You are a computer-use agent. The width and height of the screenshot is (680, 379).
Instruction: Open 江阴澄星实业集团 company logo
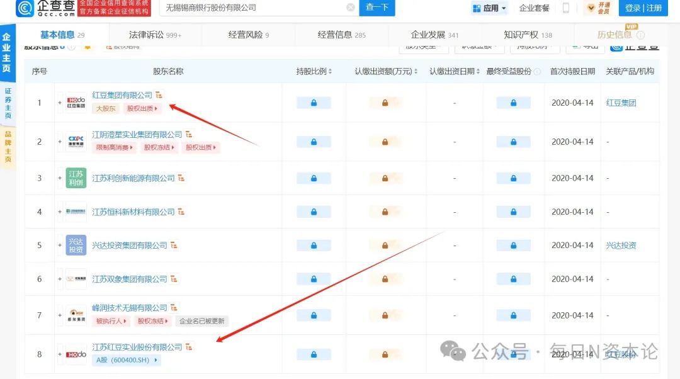tap(76, 142)
